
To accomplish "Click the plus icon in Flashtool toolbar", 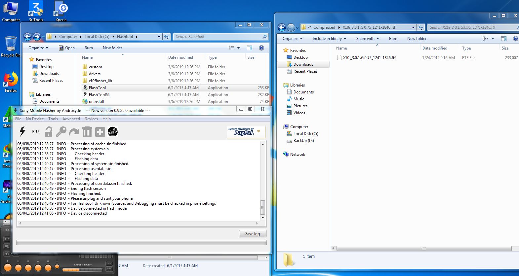I will (100, 132).
